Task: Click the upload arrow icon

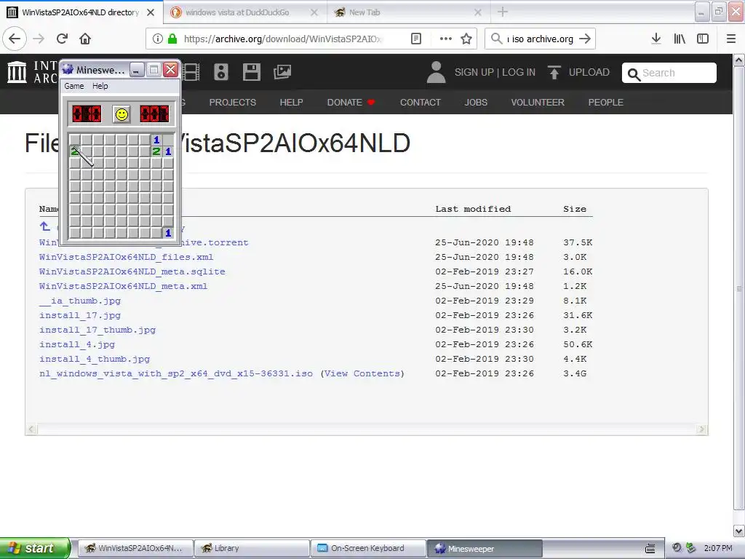Action: click(x=554, y=72)
